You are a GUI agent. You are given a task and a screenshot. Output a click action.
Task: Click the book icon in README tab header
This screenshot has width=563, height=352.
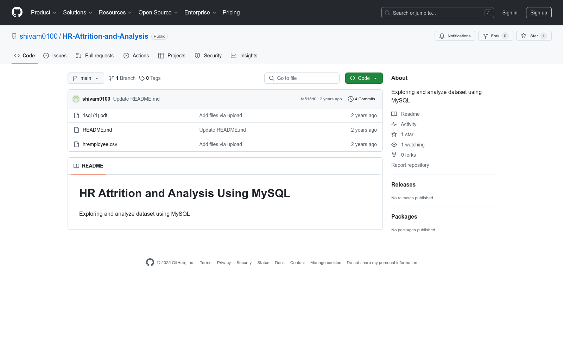(x=76, y=166)
